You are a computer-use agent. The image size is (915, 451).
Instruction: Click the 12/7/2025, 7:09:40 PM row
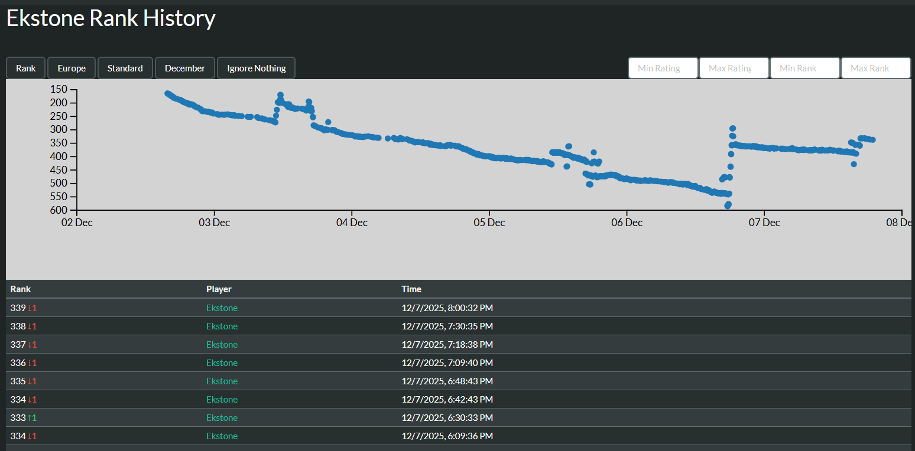click(447, 362)
